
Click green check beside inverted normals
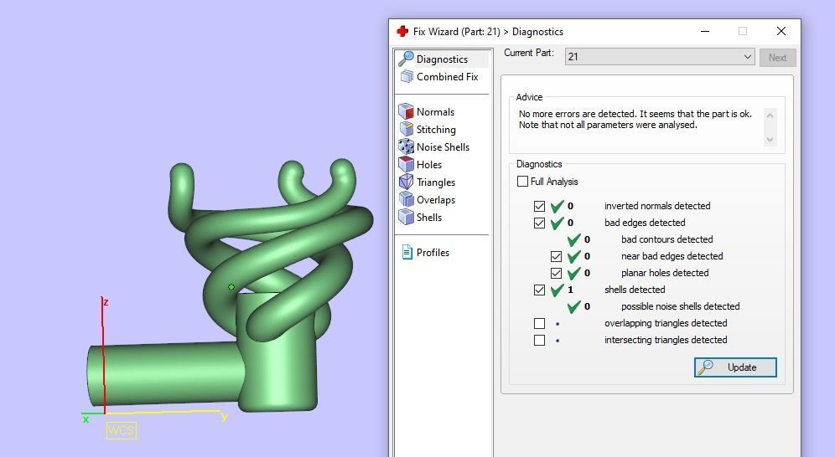pyautogui.click(x=557, y=206)
